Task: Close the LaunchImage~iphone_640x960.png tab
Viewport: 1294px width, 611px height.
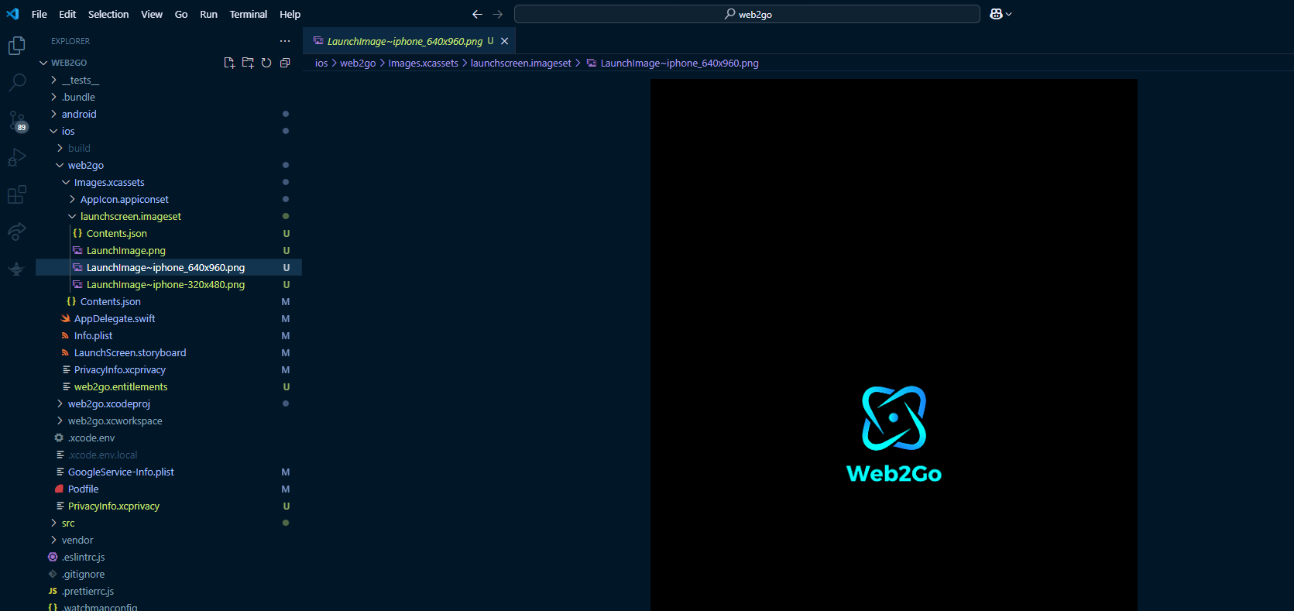Action: (505, 41)
